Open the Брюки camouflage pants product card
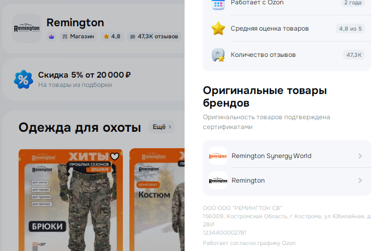The width and height of the screenshot is (385, 251). click(70, 200)
